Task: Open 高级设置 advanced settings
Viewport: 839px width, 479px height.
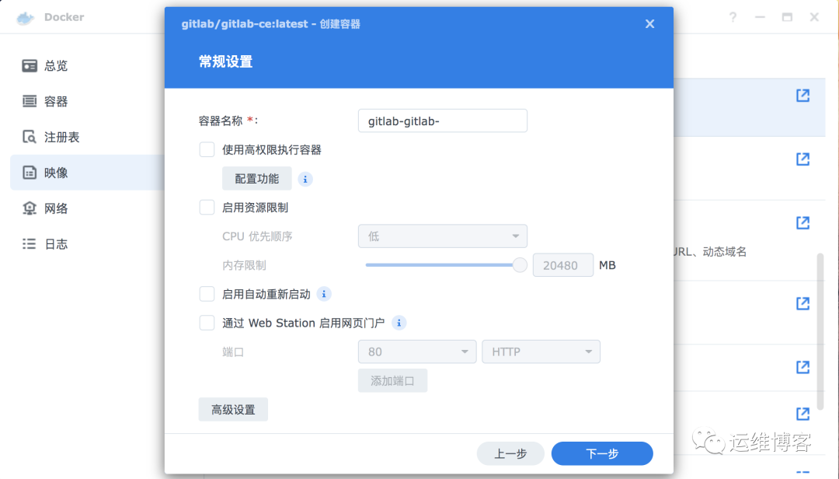Action: coord(233,409)
